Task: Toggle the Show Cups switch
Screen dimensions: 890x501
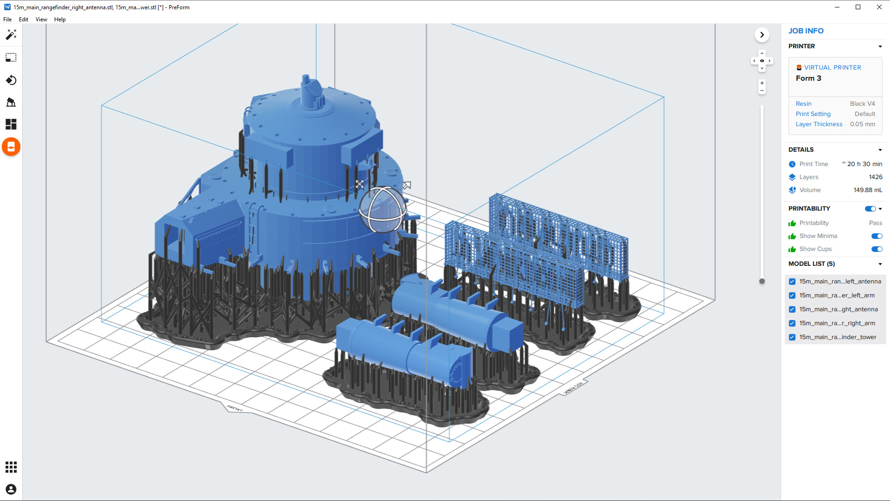Action: (x=877, y=249)
